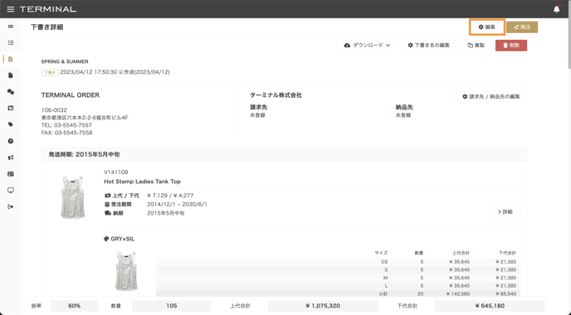Open the ダウンロード dropdown
The width and height of the screenshot is (571, 315).
point(367,45)
